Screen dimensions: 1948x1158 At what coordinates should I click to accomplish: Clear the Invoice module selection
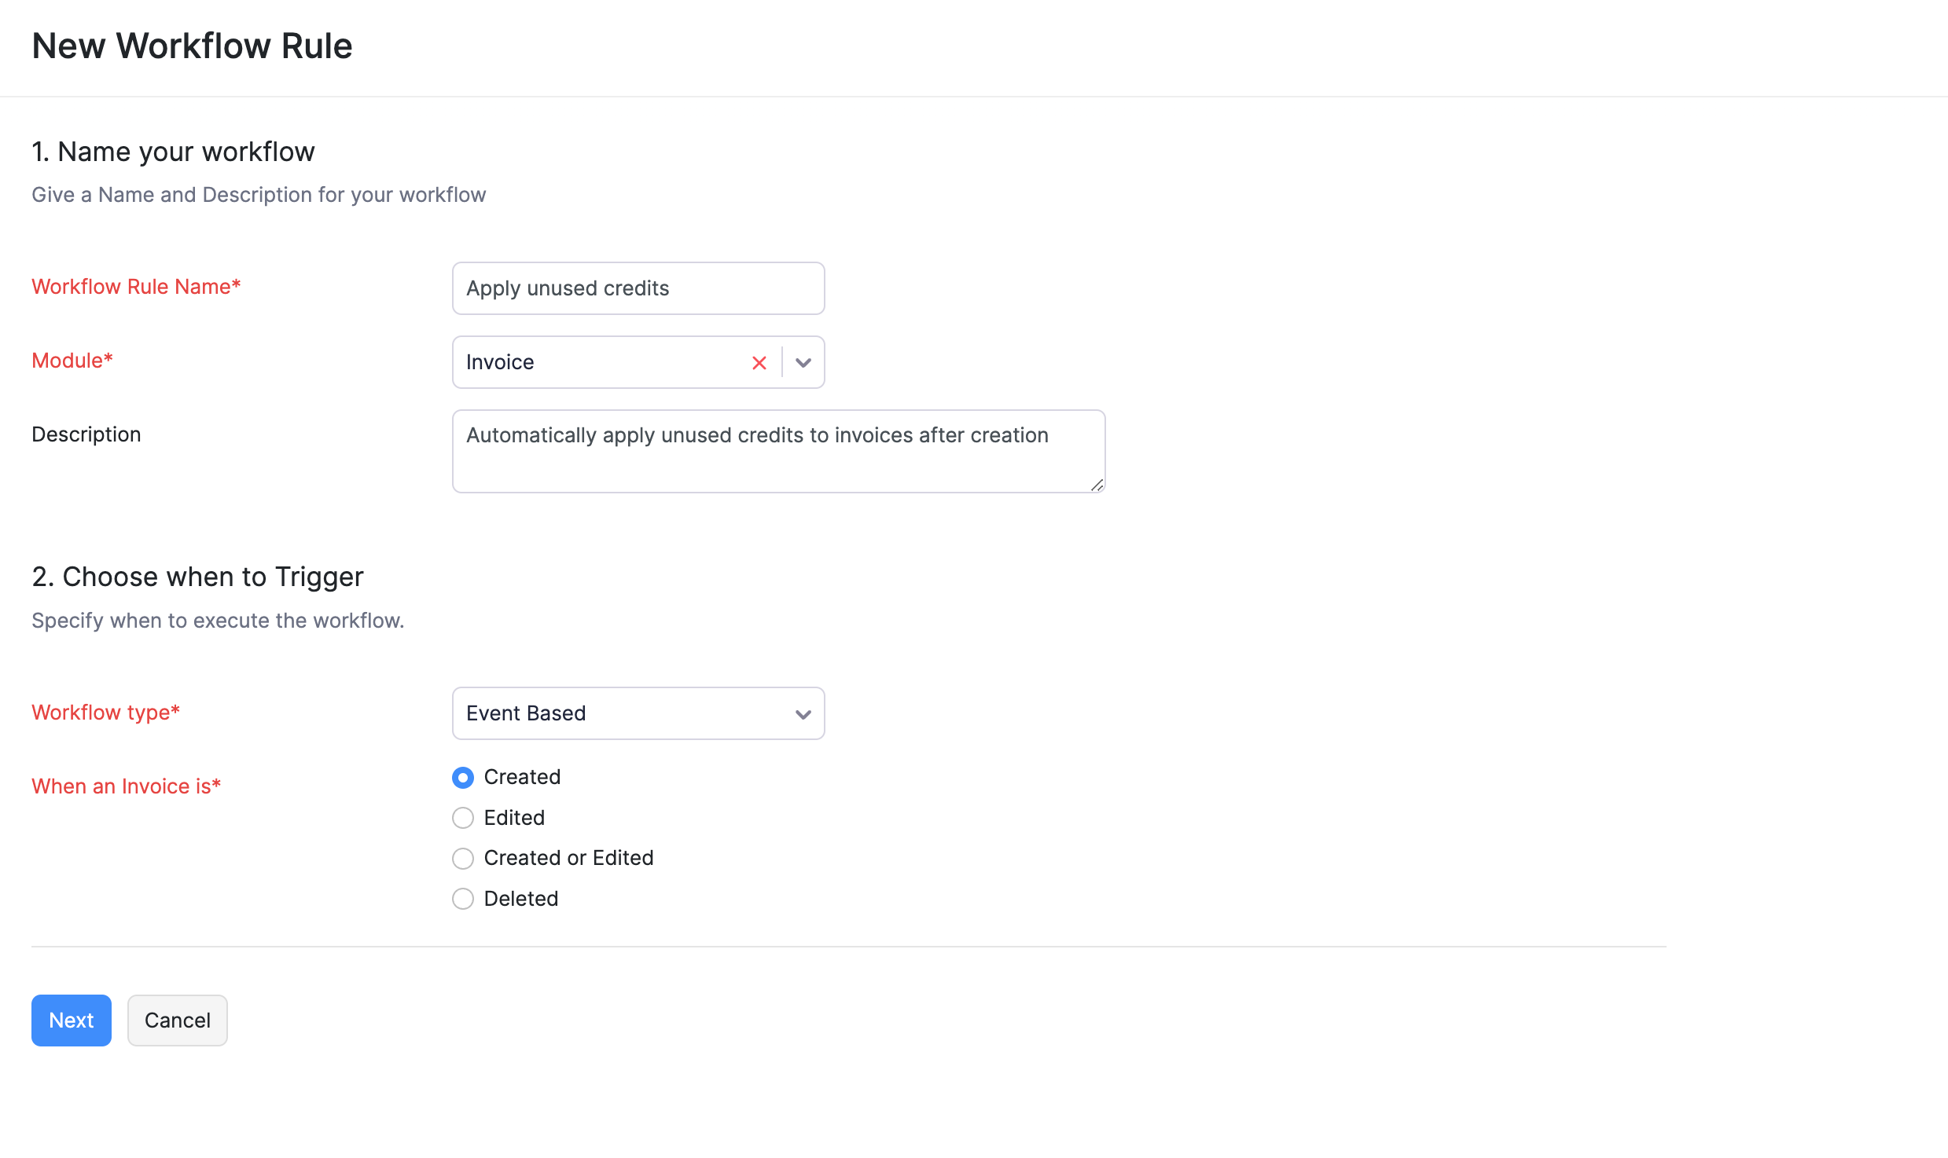click(759, 363)
